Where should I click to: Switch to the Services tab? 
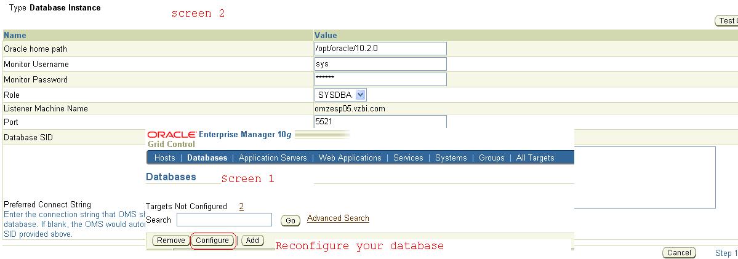click(408, 158)
